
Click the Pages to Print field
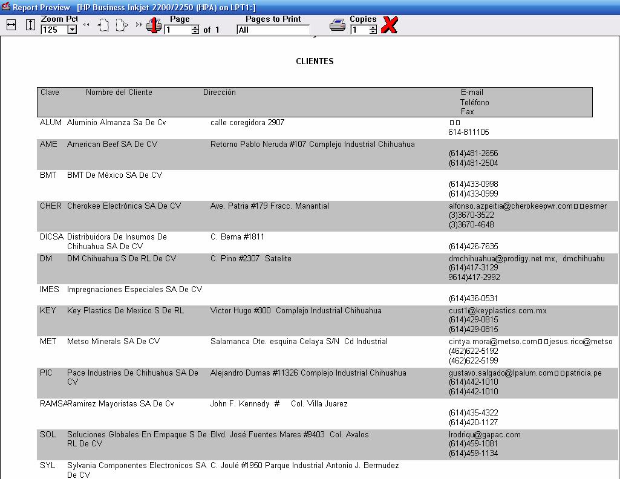click(x=273, y=30)
